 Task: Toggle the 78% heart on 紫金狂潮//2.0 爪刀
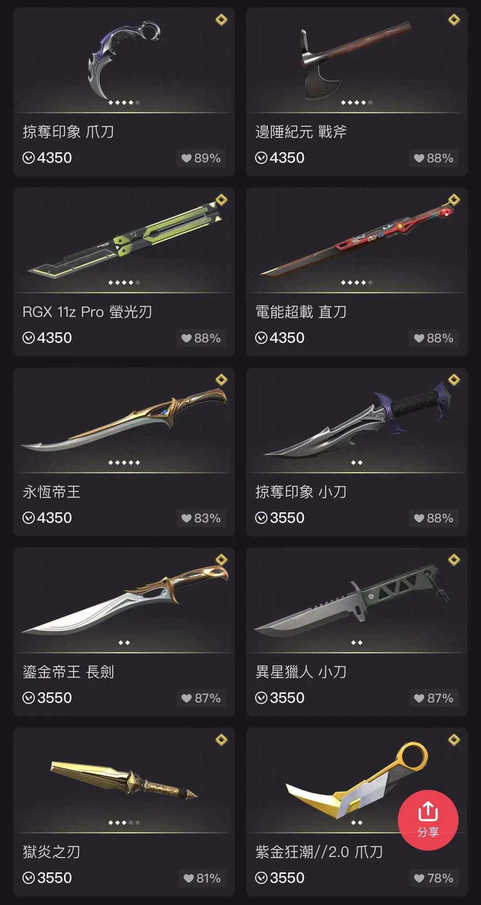point(433,878)
